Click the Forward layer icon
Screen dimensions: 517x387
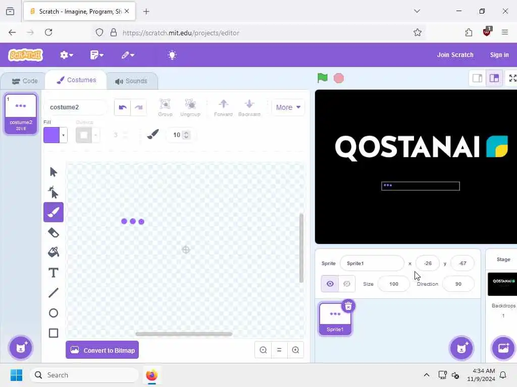pos(223,107)
